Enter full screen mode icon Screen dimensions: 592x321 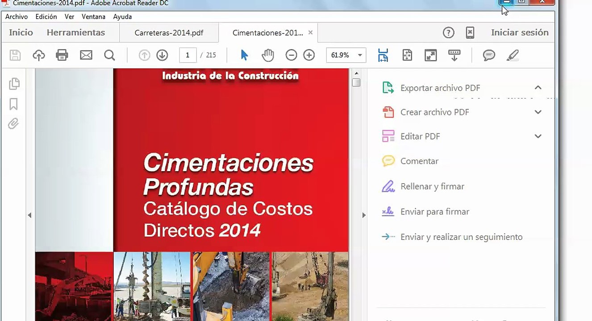click(x=431, y=55)
